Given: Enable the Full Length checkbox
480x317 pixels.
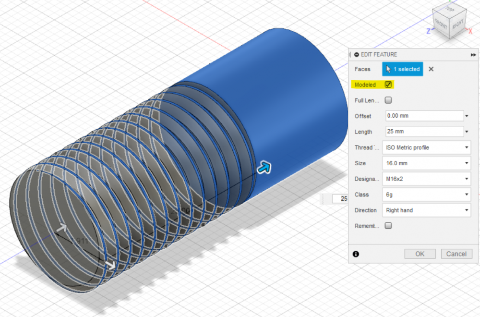Looking at the screenshot, I should [388, 100].
